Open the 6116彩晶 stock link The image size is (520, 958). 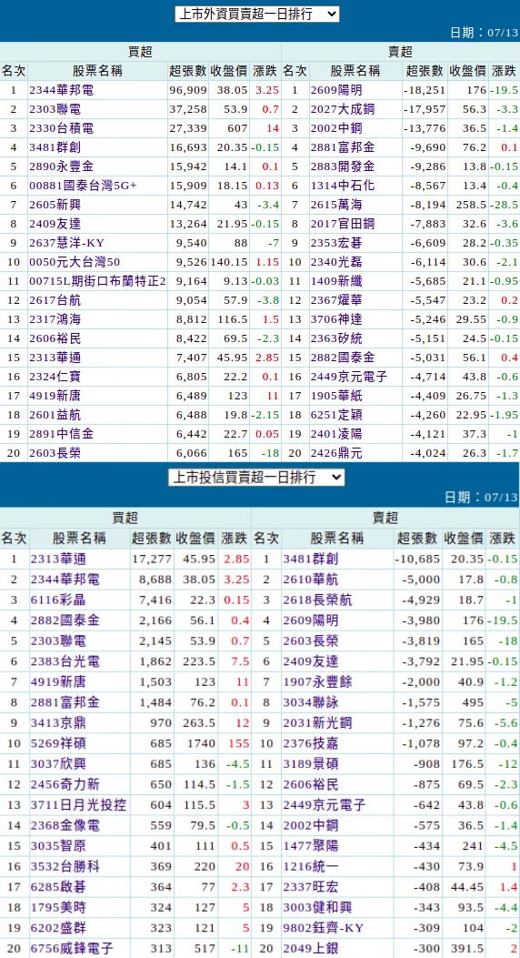[x=58, y=600]
